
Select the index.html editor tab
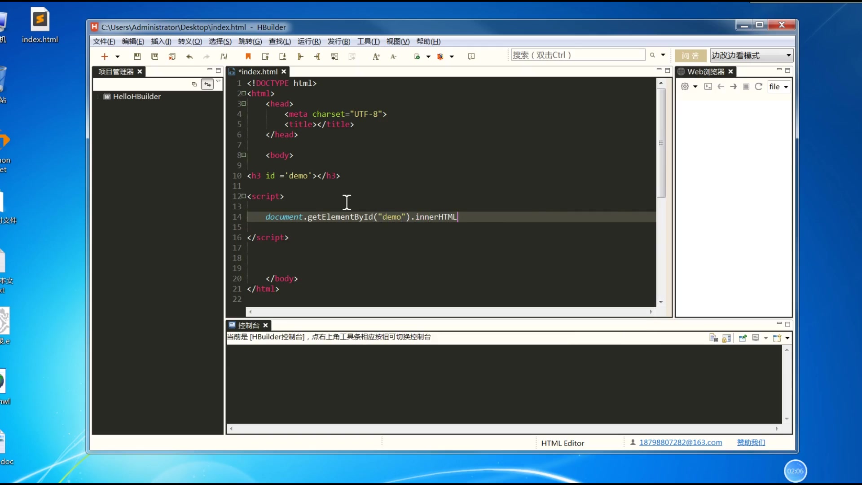click(258, 71)
